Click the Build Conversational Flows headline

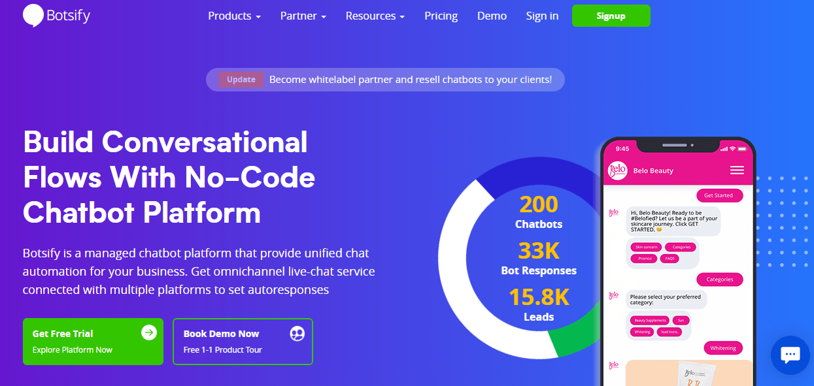[x=169, y=177]
